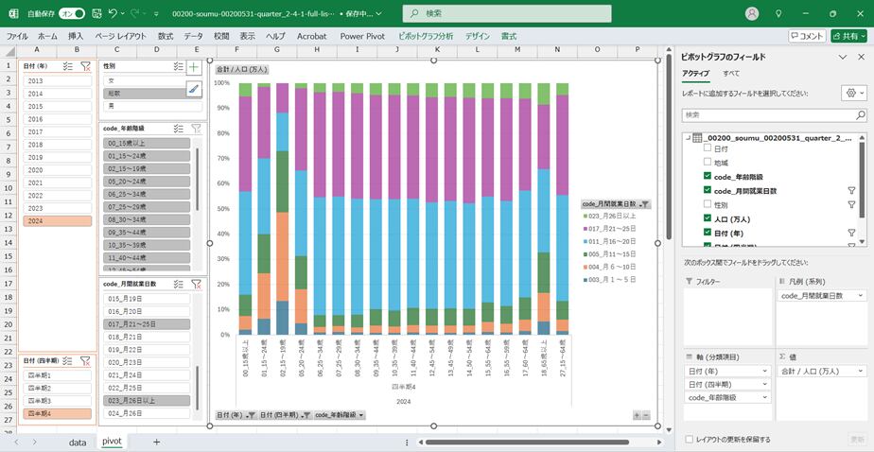Viewport: 874px width, 452px height.
Task: Open the ピボットグラフ分析 ribbon tab
Action: [x=426, y=36]
